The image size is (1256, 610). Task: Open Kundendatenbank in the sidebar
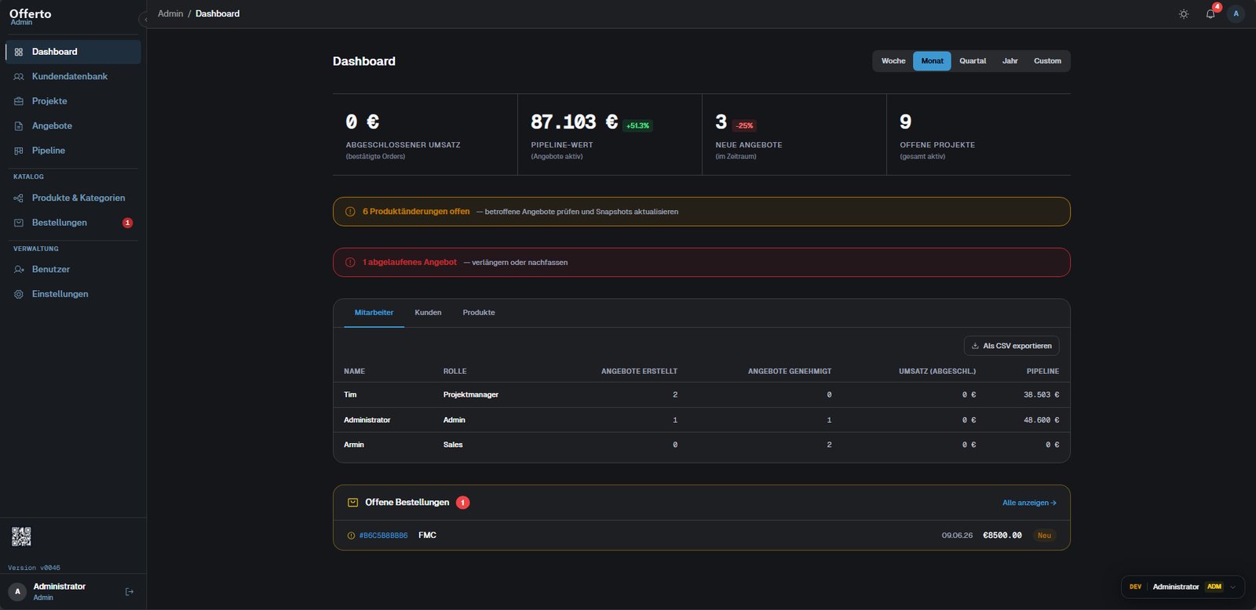click(x=73, y=76)
